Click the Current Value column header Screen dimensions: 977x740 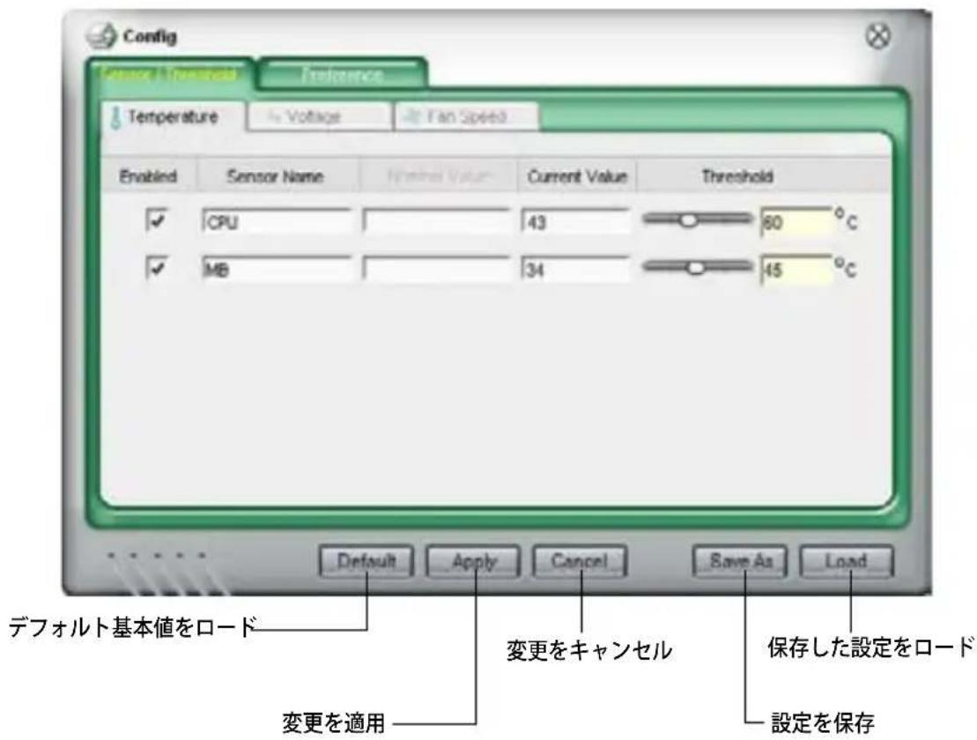(x=577, y=176)
